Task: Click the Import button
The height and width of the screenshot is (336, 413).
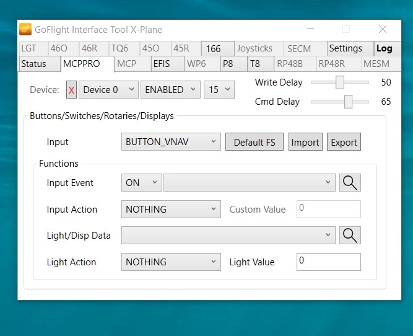Action: (x=305, y=142)
